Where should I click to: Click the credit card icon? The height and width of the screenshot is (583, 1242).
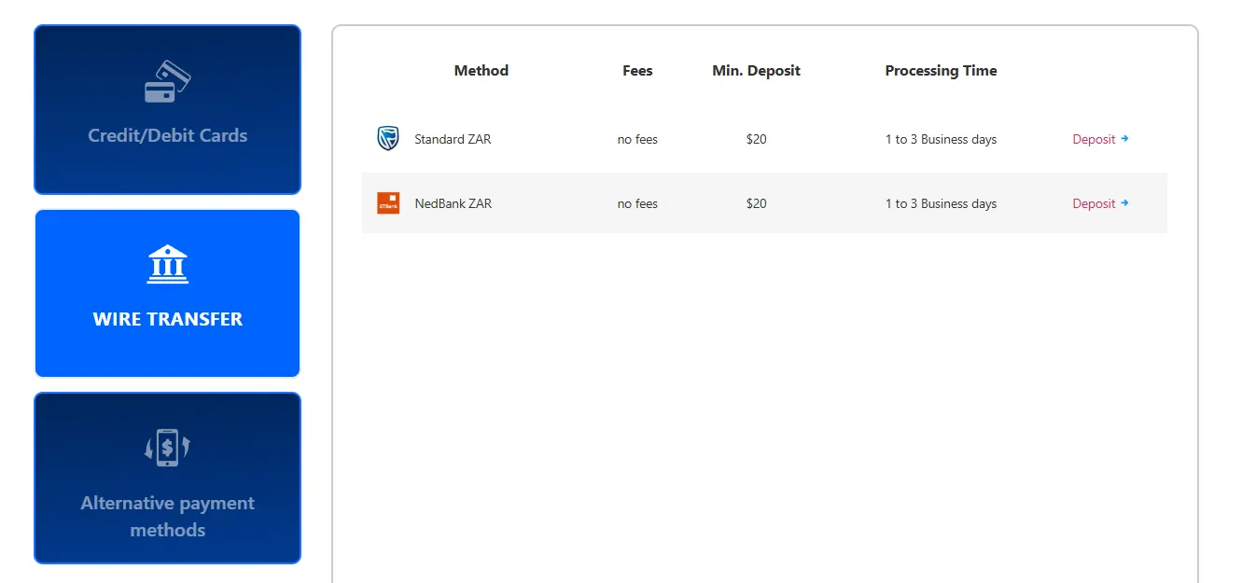[x=168, y=82]
